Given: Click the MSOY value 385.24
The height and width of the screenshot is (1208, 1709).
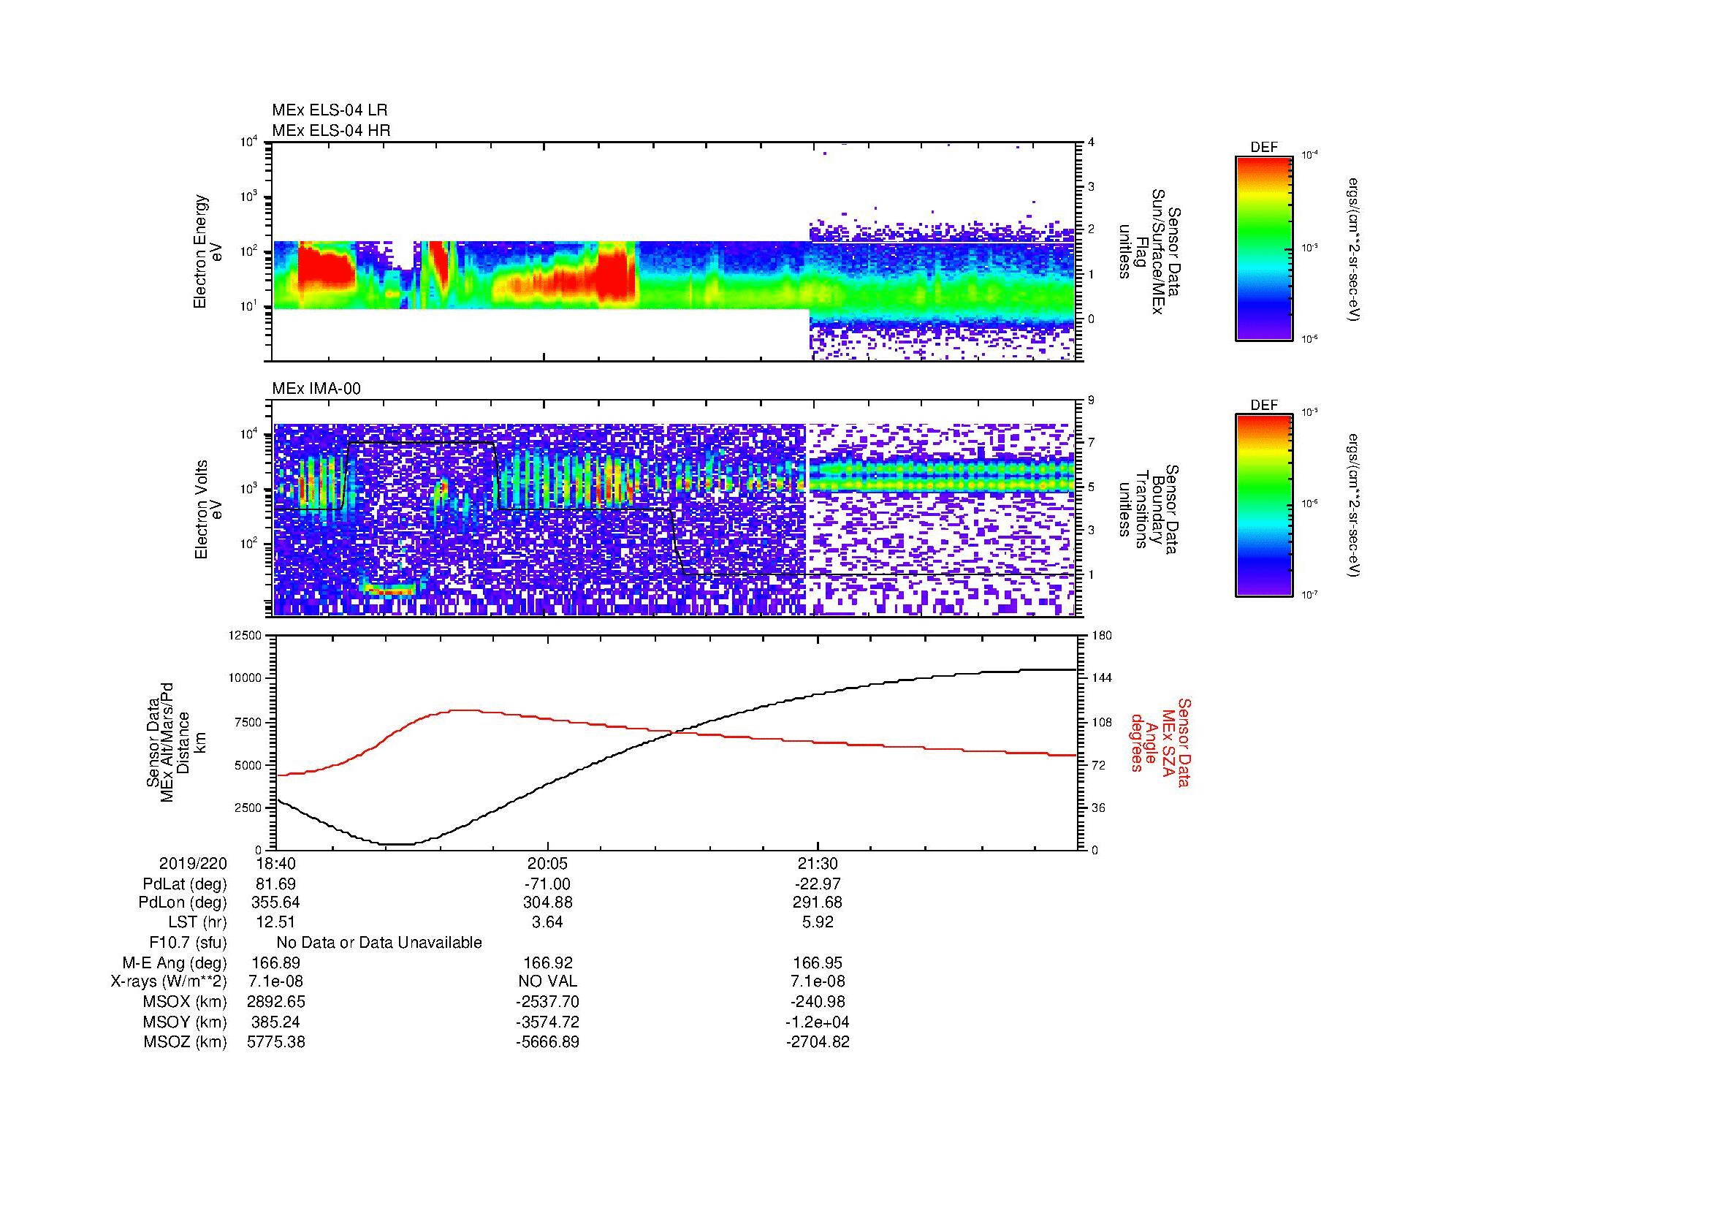Looking at the screenshot, I should point(275,1022).
